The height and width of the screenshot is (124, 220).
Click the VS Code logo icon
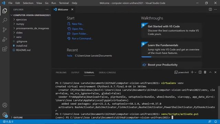pos(3,3)
